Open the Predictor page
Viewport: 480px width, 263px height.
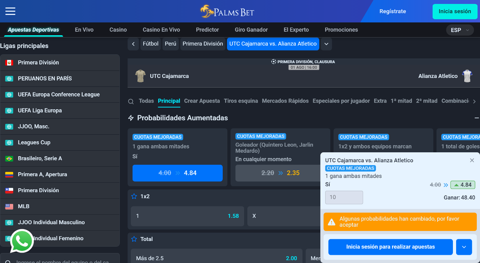207,30
